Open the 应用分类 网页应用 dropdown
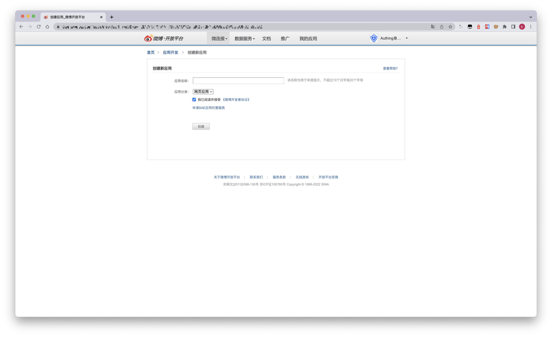 tap(203, 92)
